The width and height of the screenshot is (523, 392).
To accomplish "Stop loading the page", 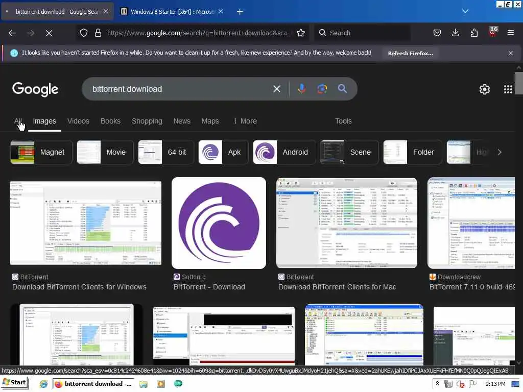I will [49, 33].
